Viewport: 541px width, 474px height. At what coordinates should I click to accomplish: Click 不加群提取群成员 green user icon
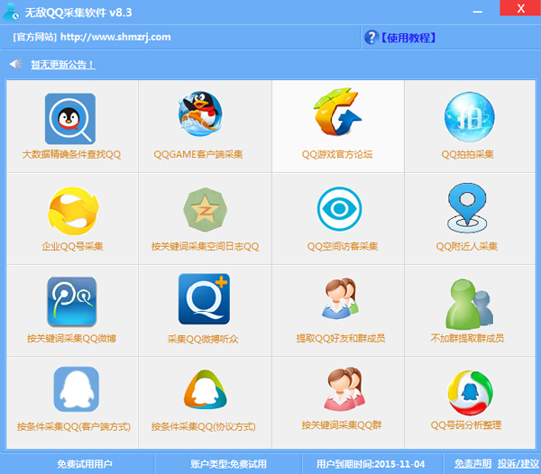(x=469, y=305)
